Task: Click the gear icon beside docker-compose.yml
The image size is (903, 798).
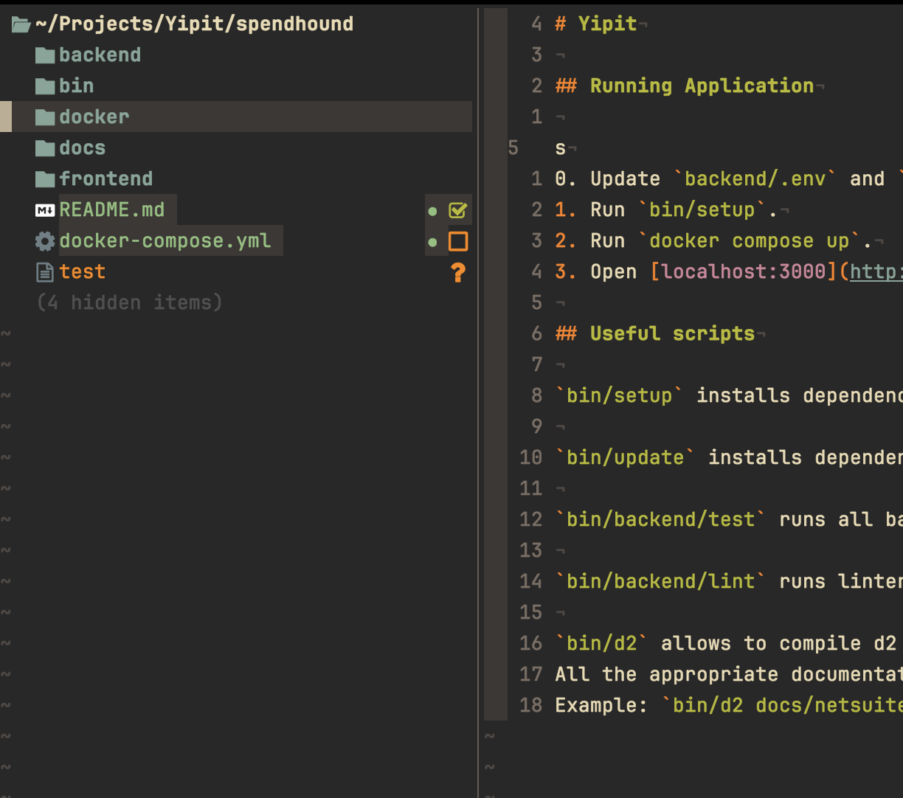Action: (x=46, y=240)
